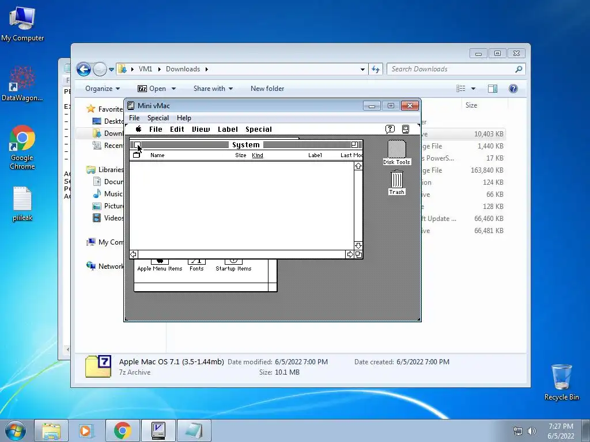
Task: Open the piileak file on desktop
Action: (22, 204)
